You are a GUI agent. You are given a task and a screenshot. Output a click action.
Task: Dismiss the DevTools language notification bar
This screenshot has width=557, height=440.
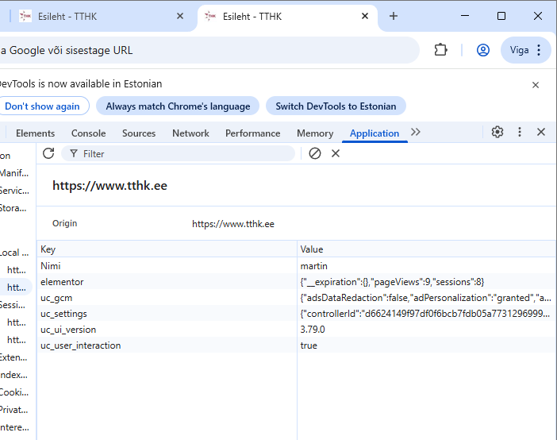click(x=536, y=85)
